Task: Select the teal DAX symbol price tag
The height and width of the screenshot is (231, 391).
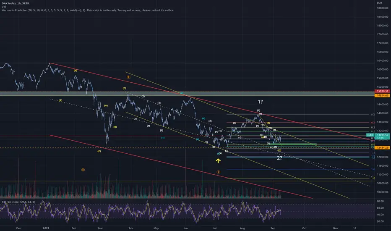Action: click(370, 135)
